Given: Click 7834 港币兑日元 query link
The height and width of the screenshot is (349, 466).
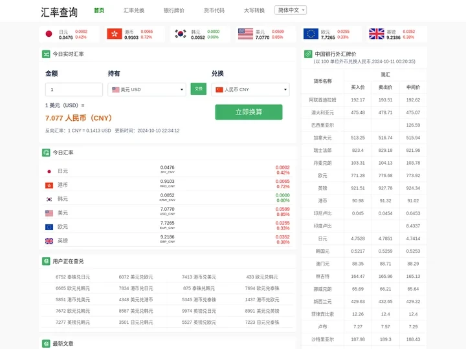Looking at the screenshot, I should 136,288.
